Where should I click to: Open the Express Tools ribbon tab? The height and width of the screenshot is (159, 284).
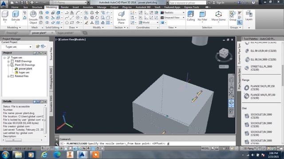click(192, 7)
